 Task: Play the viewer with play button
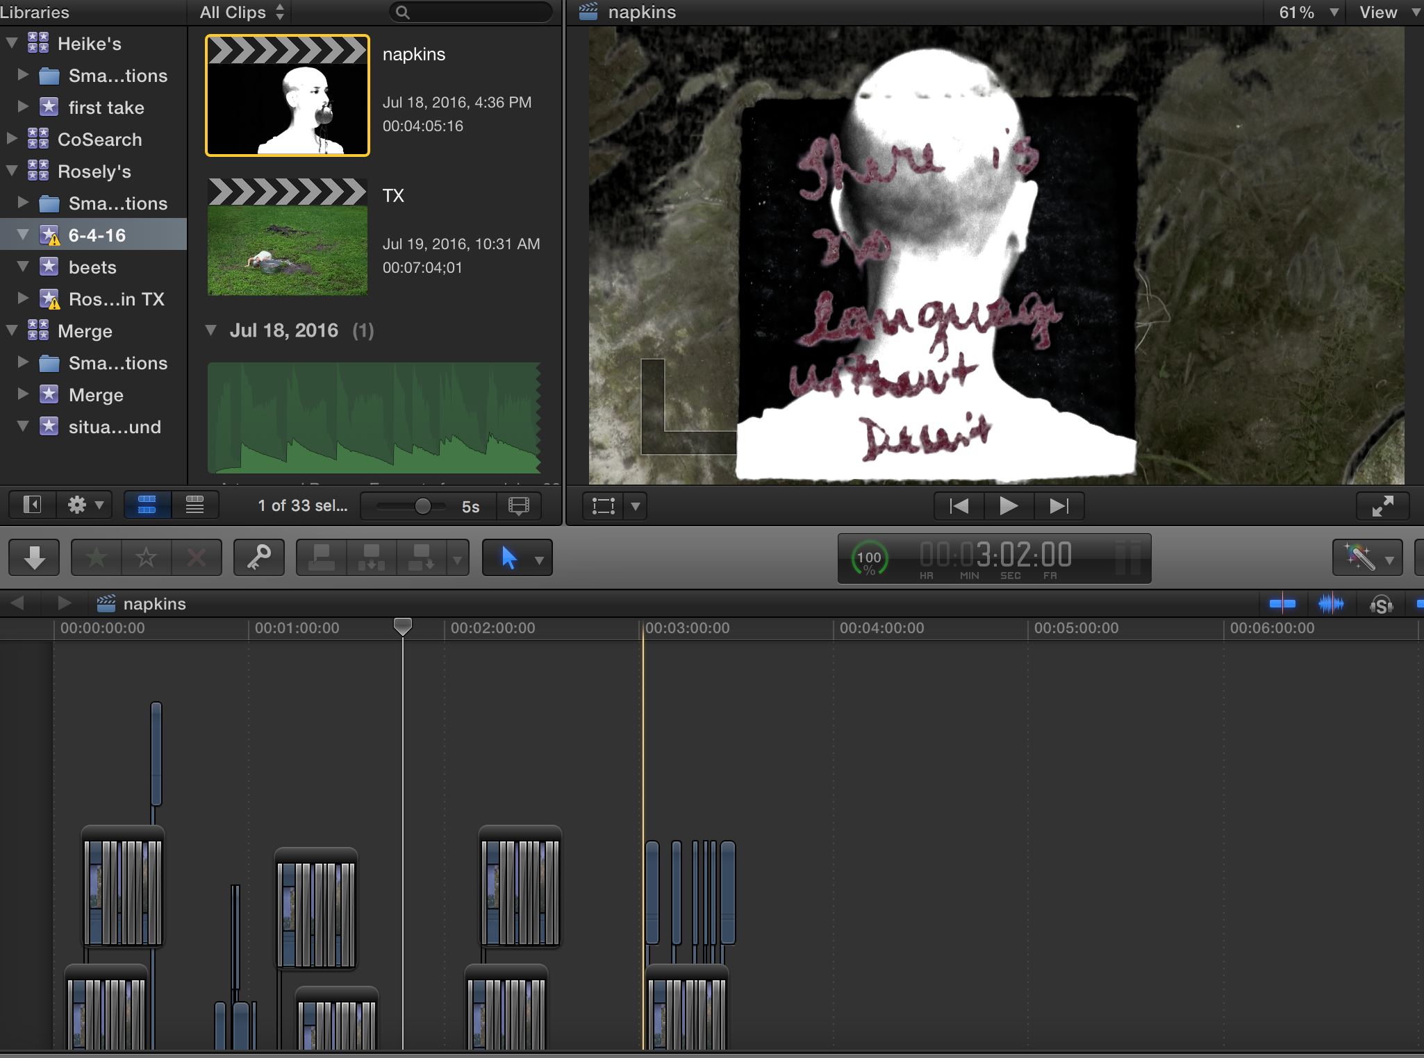pyautogui.click(x=1009, y=506)
